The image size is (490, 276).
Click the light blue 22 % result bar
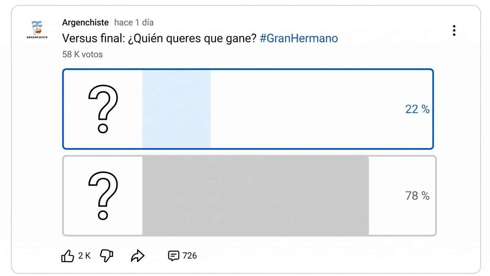click(x=176, y=109)
